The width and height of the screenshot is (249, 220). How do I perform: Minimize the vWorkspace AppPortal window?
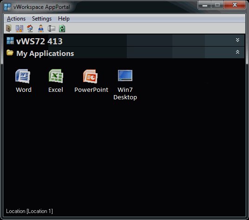(x=205, y=5)
